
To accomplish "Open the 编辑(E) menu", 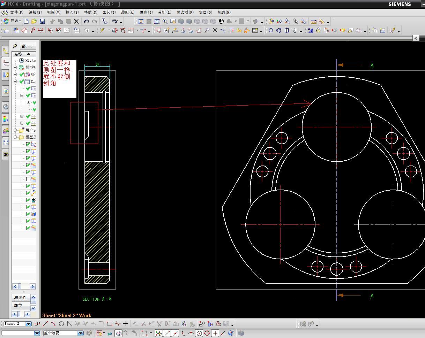I will click(x=35, y=12).
